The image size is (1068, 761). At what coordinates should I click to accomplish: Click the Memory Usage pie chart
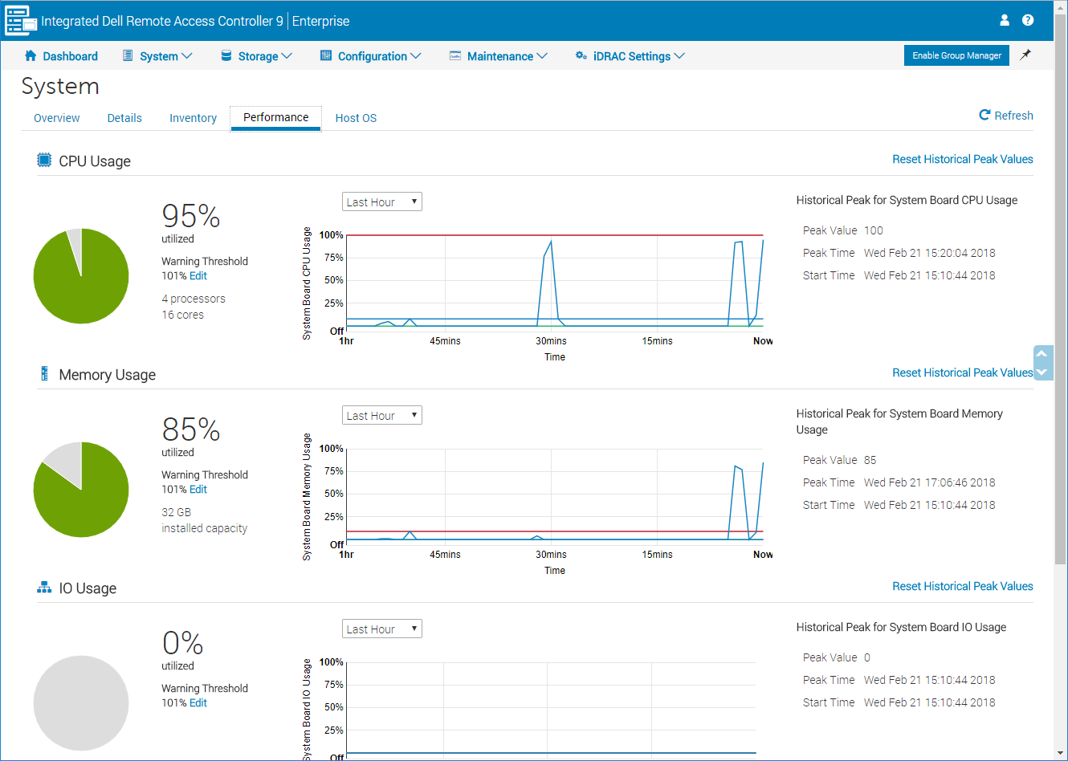coord(81,490)
